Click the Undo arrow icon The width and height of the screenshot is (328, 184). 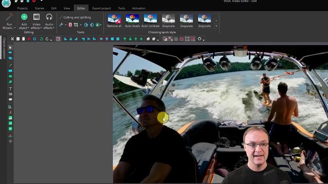click(42, 39)
